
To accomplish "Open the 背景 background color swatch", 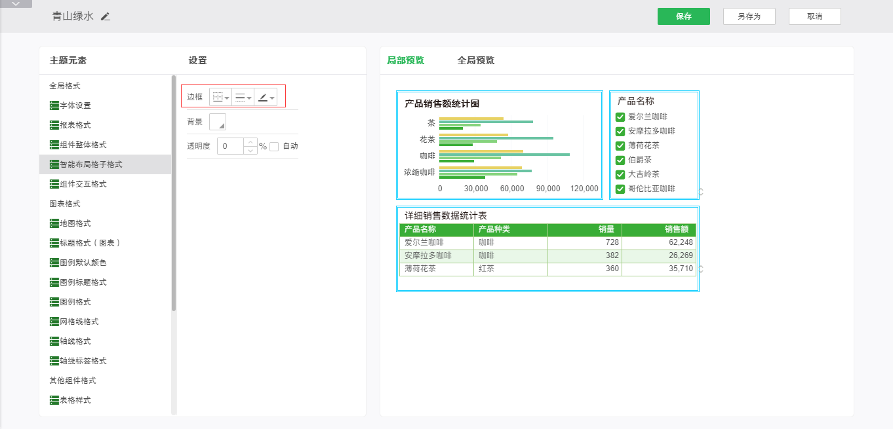I will point(217,122).
